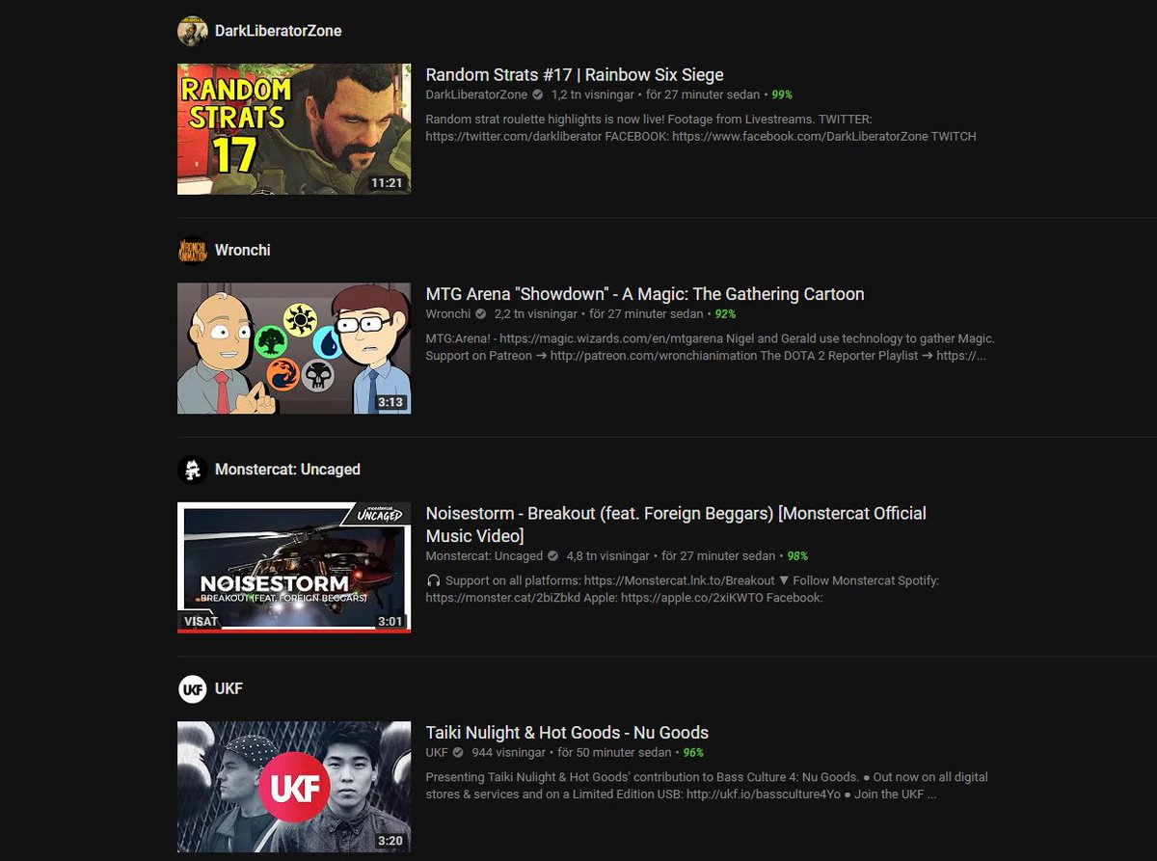Image resolution: width=1157 pixels, height=861 pixels.
Task: Click Wronchi byline under MTG Arena title
Action: [448, 314]
